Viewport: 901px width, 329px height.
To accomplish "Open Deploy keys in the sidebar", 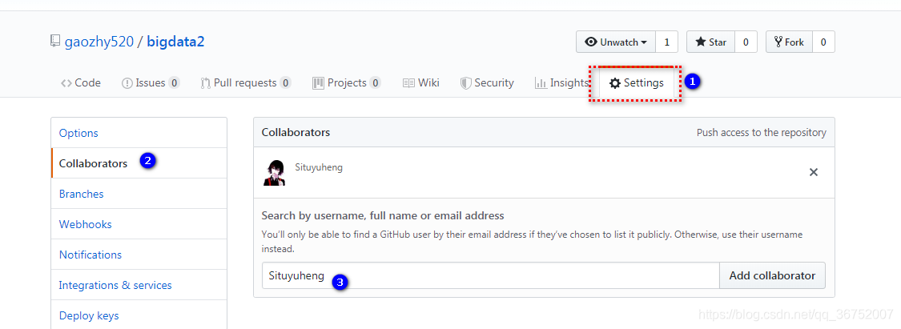I will tap(139, 315).
